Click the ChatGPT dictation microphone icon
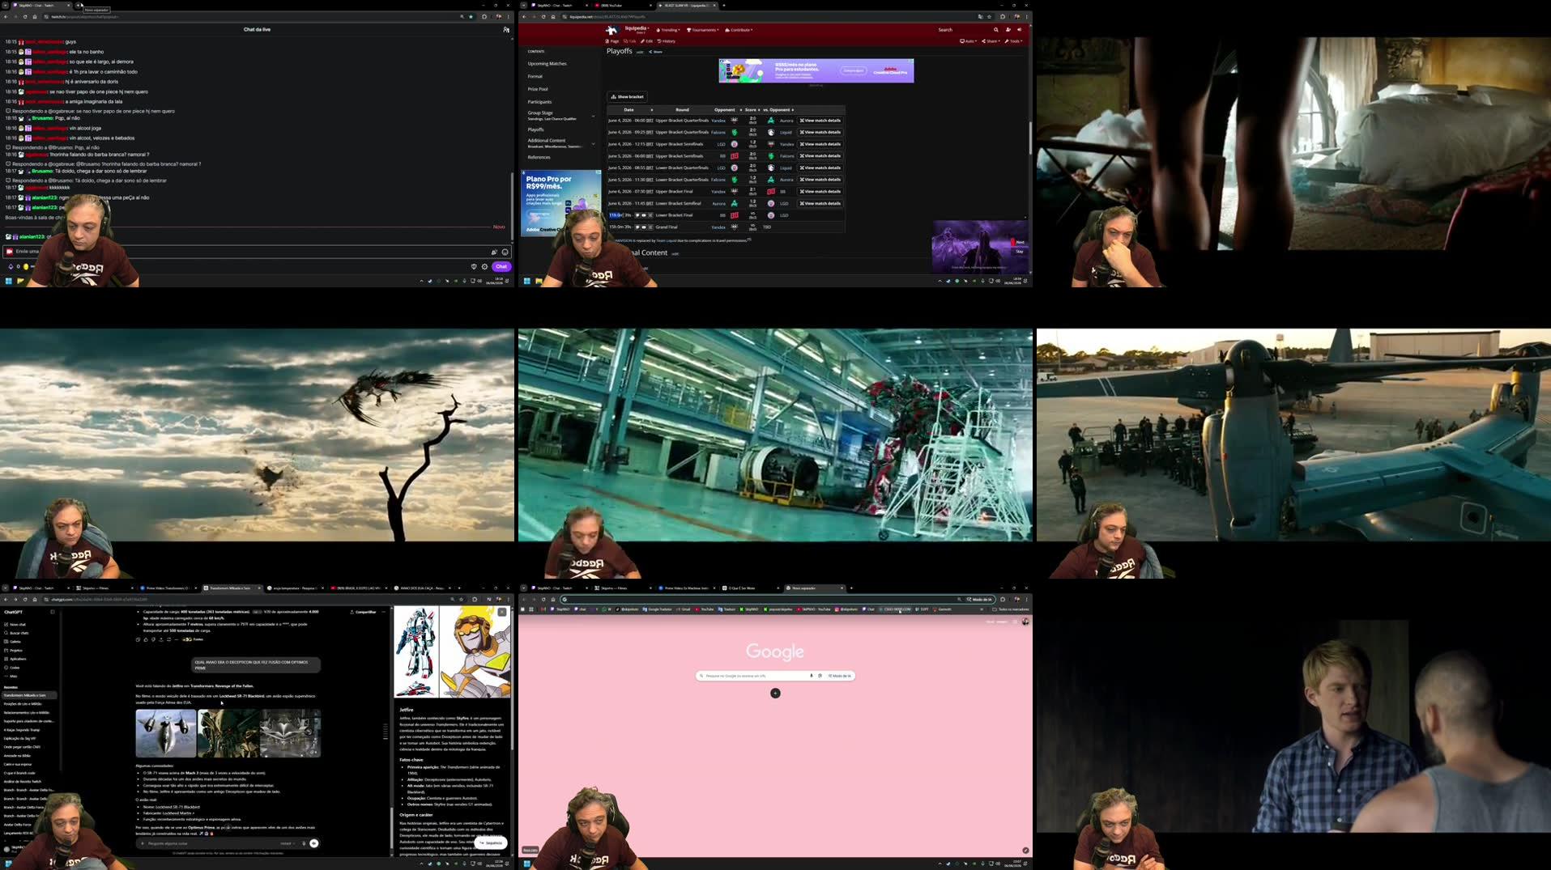The width and height of the screenshot is (1551, 870). 304,843
